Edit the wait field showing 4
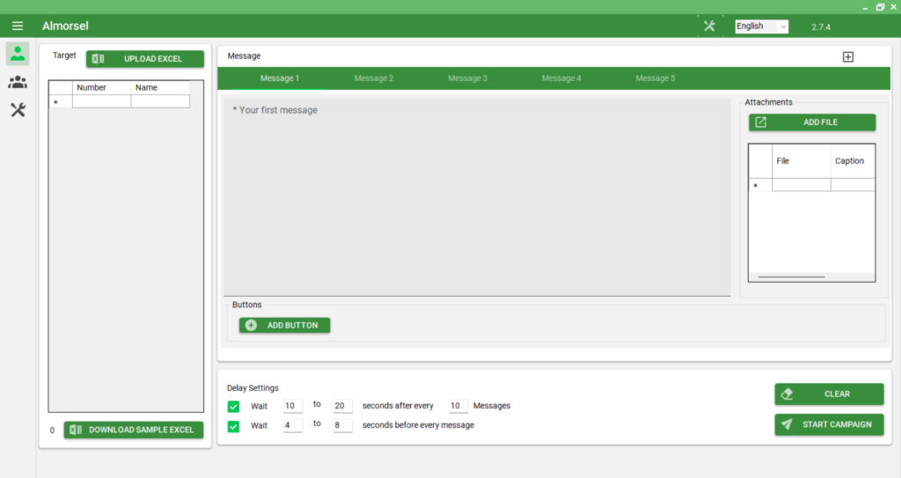The width and height of the screenshot is (901, 478). click(x=293, y=426)
